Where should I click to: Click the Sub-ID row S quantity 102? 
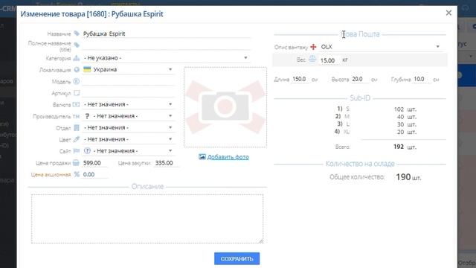pyautogui.click(x=399, y=109)
